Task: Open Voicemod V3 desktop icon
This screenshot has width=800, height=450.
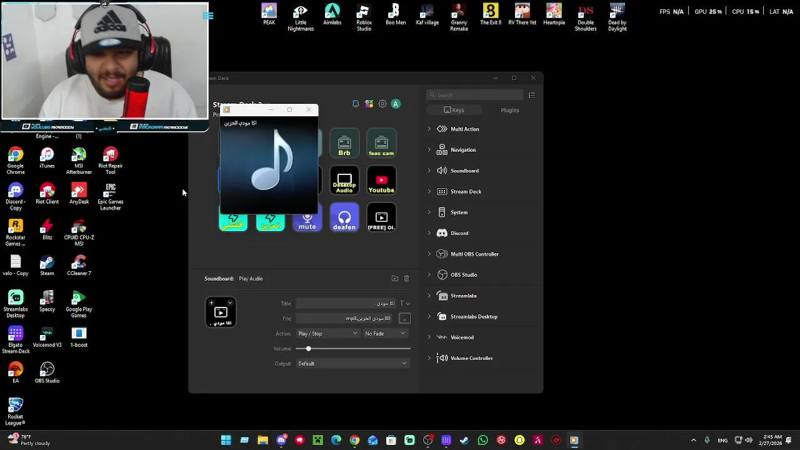Action: (x=47, y=337)
